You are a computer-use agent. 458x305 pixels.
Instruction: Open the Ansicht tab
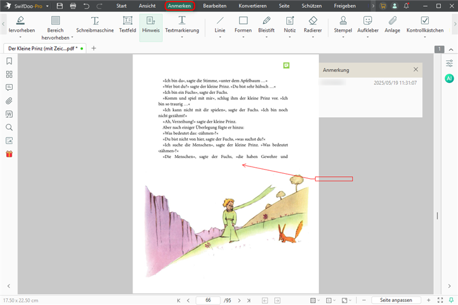pyautogui.click(x=147, y=6)
